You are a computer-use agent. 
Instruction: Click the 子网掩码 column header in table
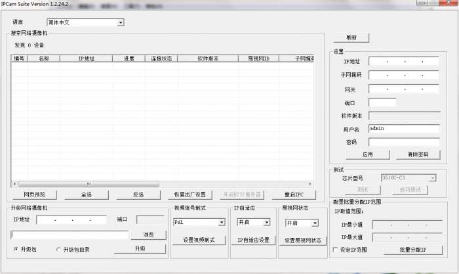click(x=296, y=58)
